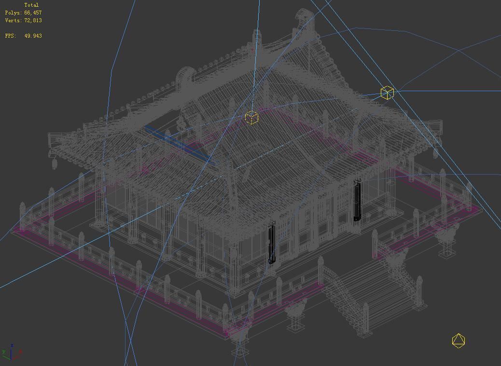The width and height of the screenshot is (501, 366).
Task: Select the black column near the front corner
Action: pyautogui.click(x=272, y=243)
